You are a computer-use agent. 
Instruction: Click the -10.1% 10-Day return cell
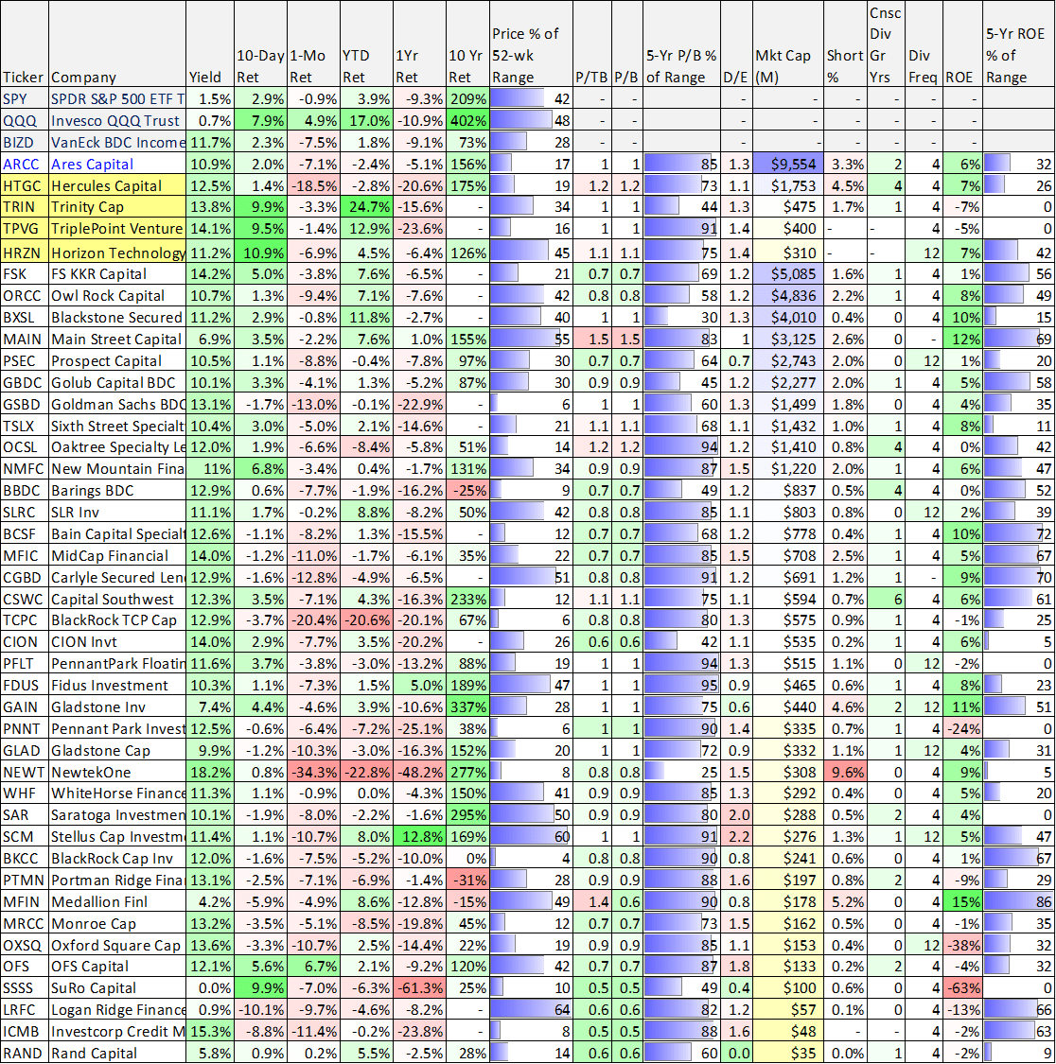click(261, 1010)
